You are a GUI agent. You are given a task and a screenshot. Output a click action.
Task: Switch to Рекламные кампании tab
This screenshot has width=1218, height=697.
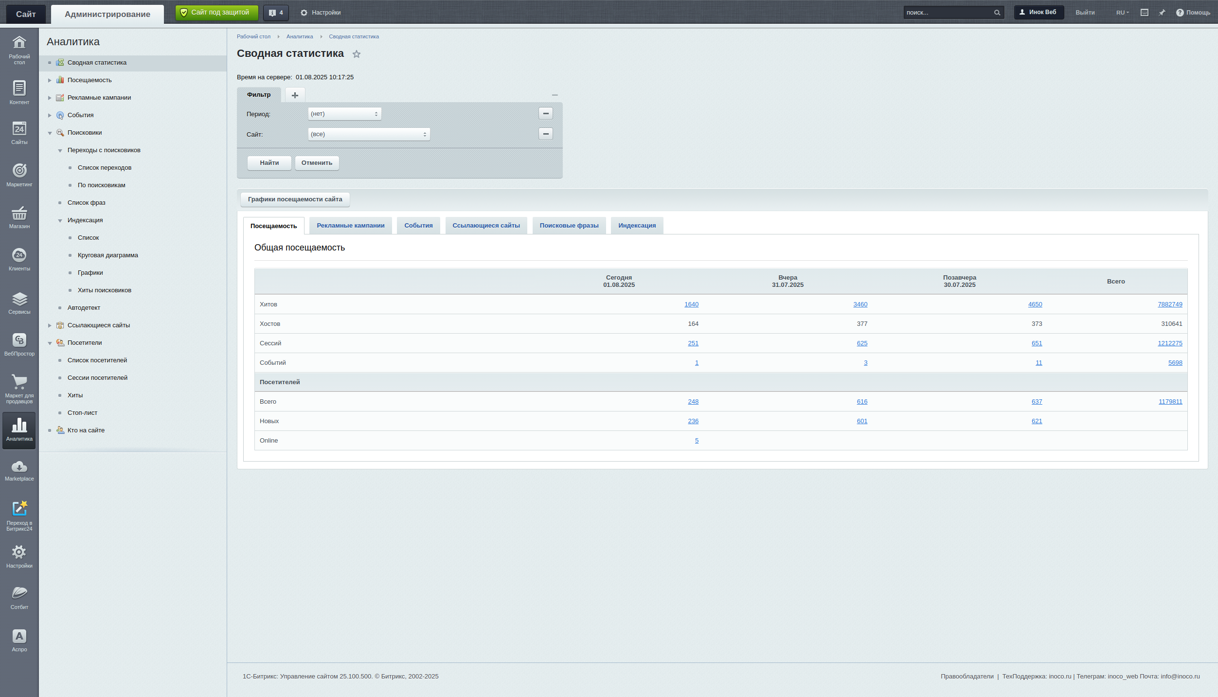350,226
